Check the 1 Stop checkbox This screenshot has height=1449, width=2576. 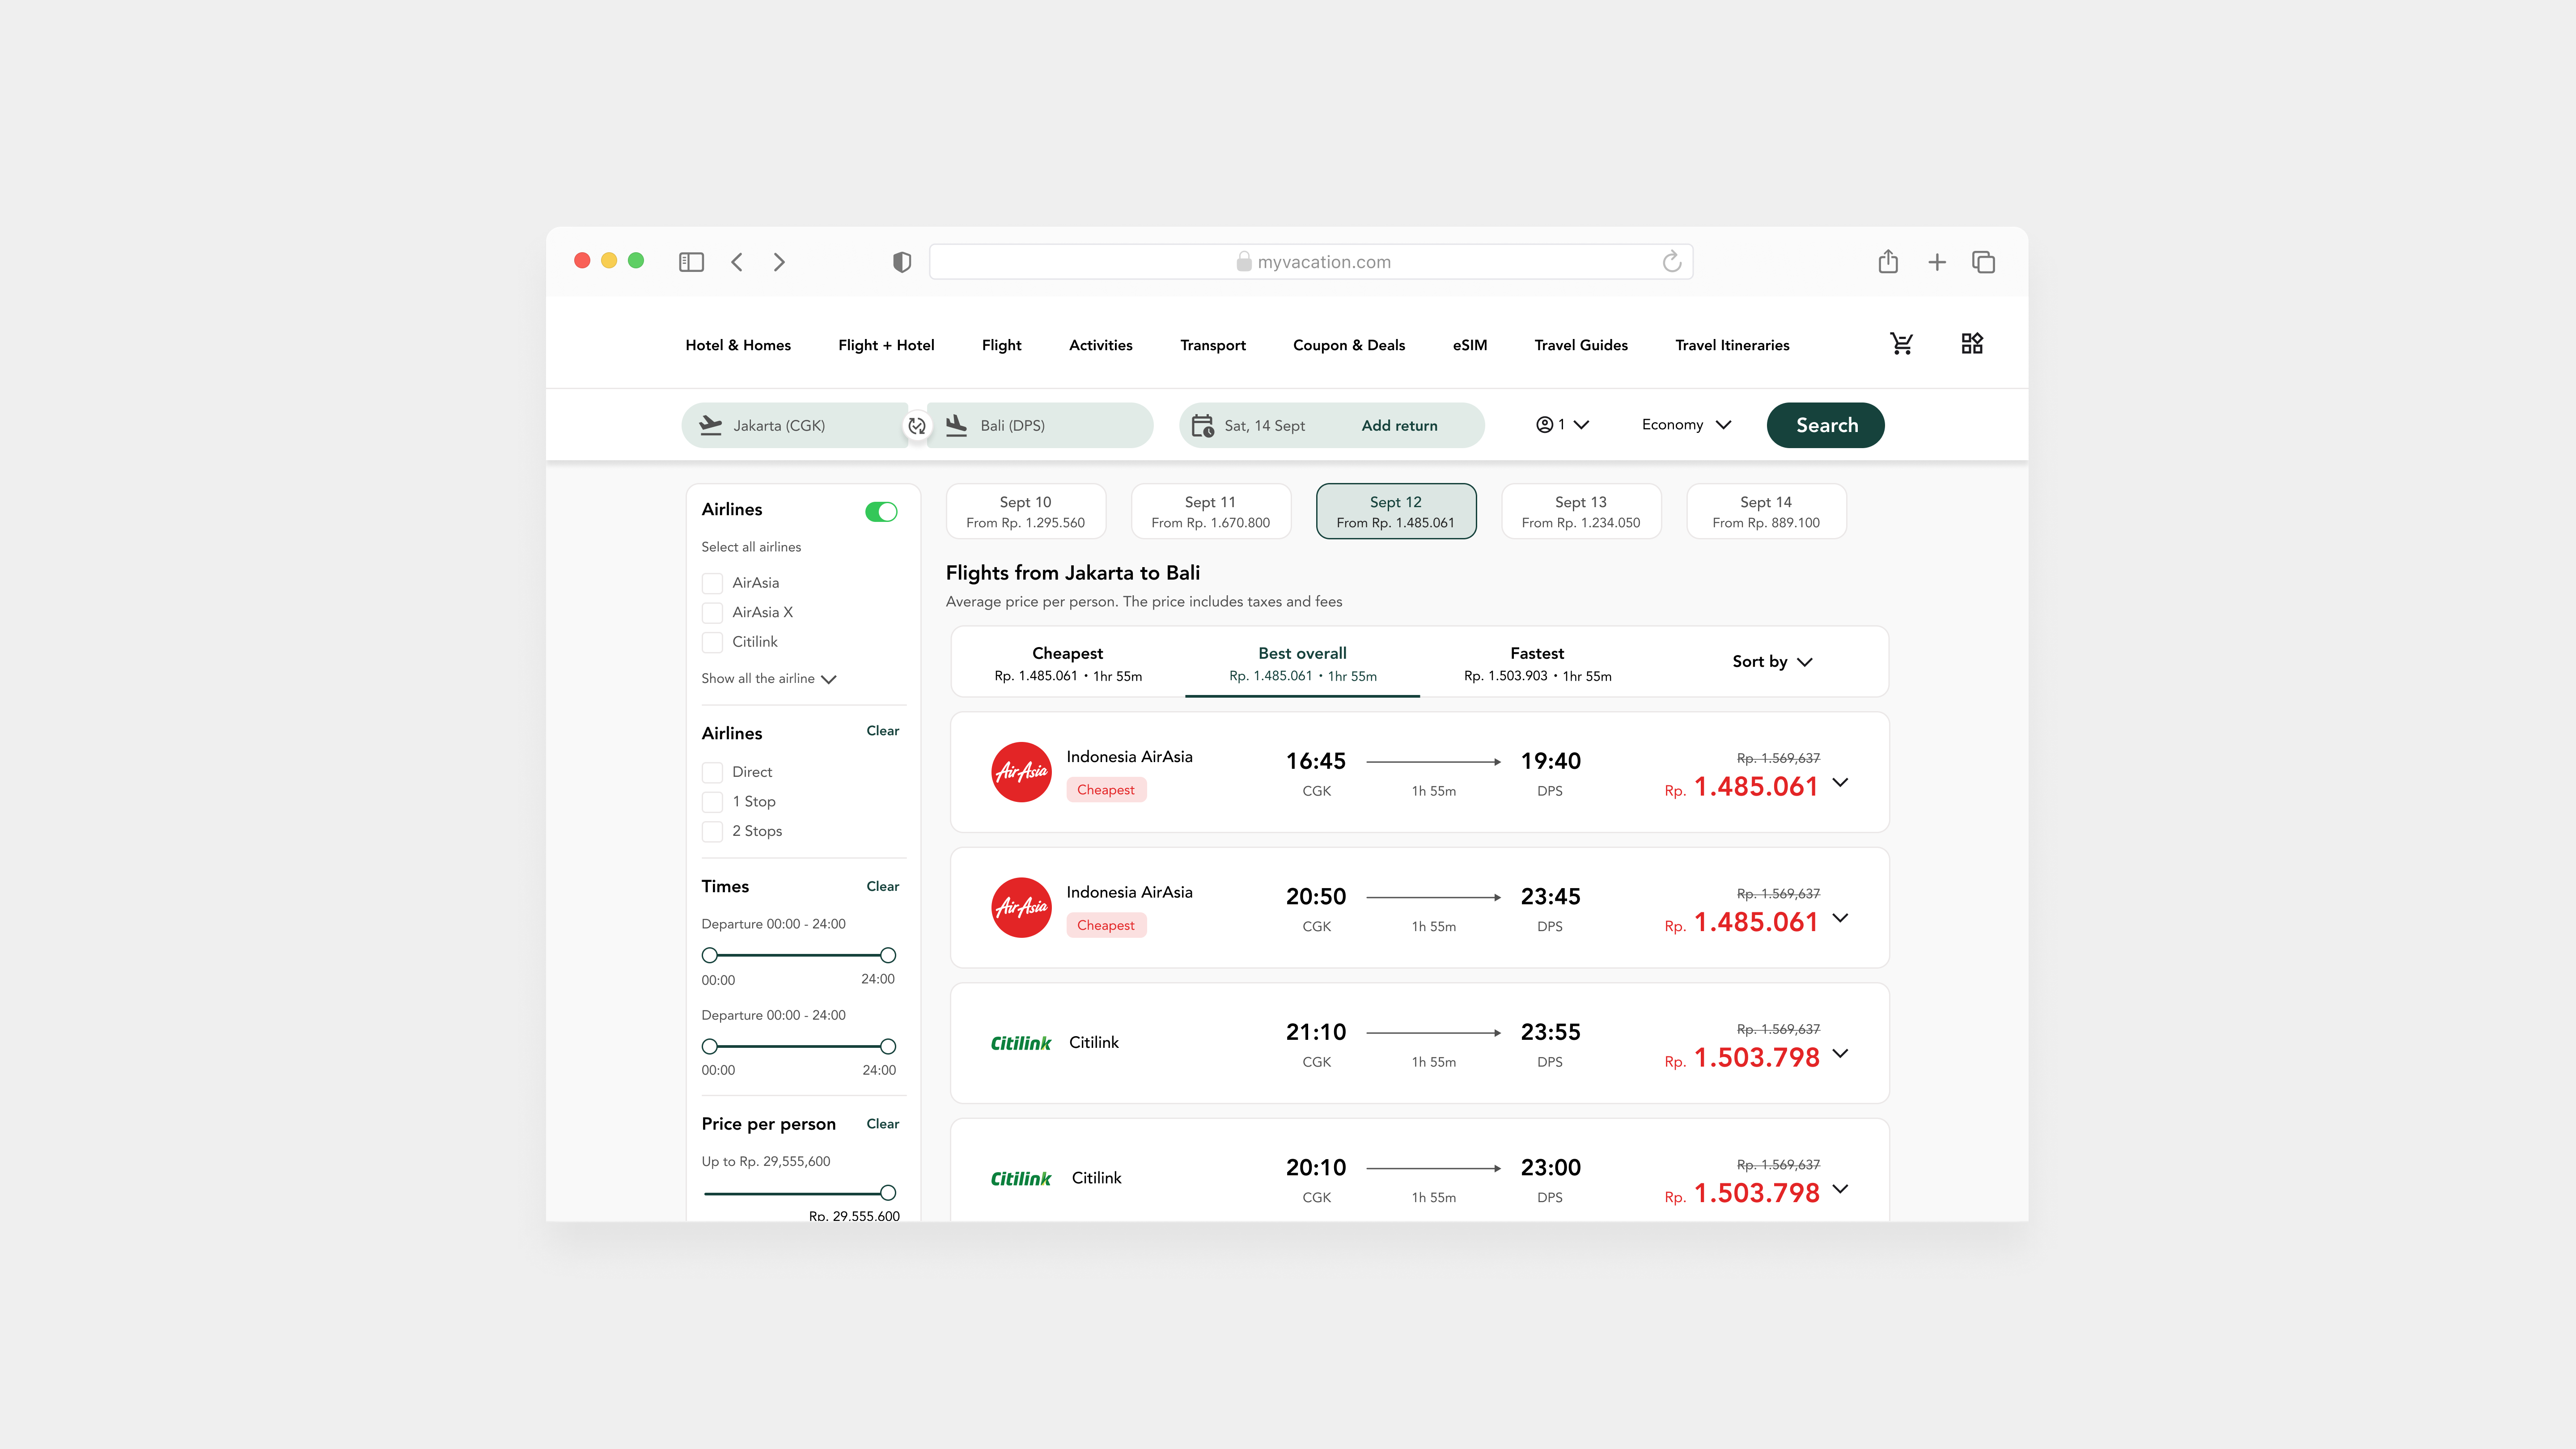click(x=712, y=802)
